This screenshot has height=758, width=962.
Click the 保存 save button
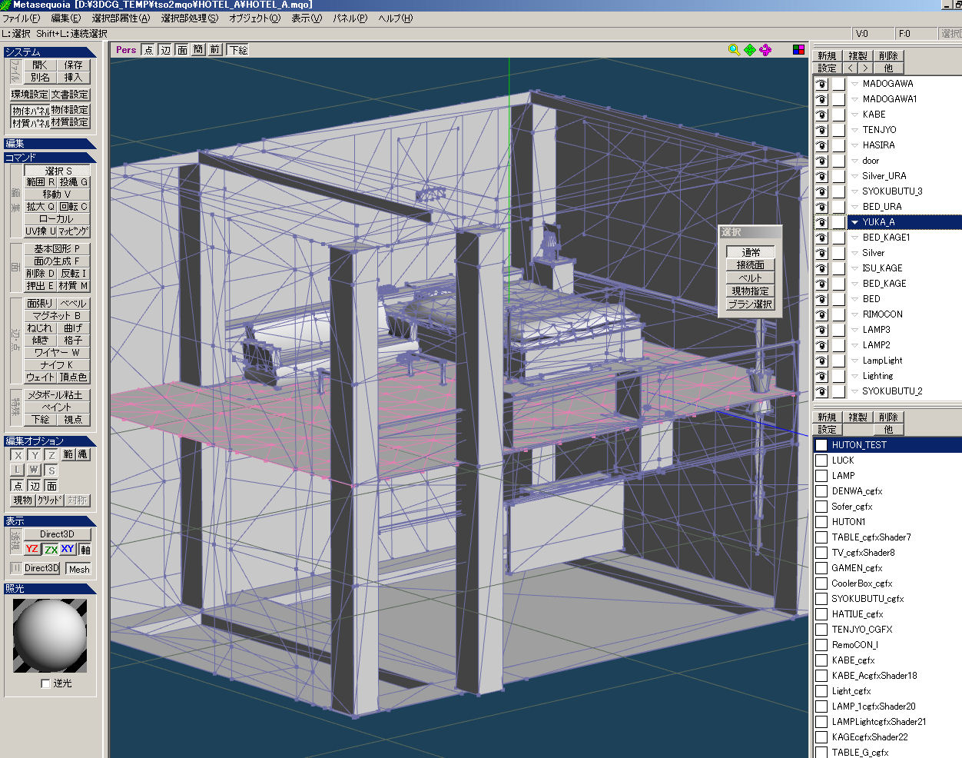[73, 65]
